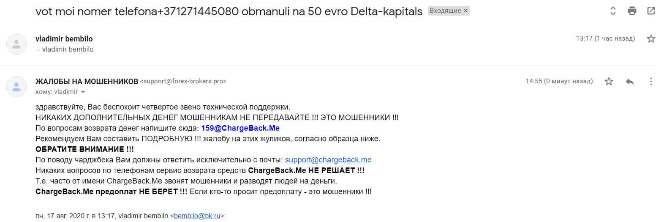Expand all messages in the thread
Screen dimensions: 664x222
click(x=613, y=11)
